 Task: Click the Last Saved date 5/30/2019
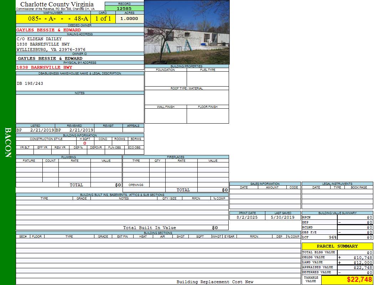282,217
